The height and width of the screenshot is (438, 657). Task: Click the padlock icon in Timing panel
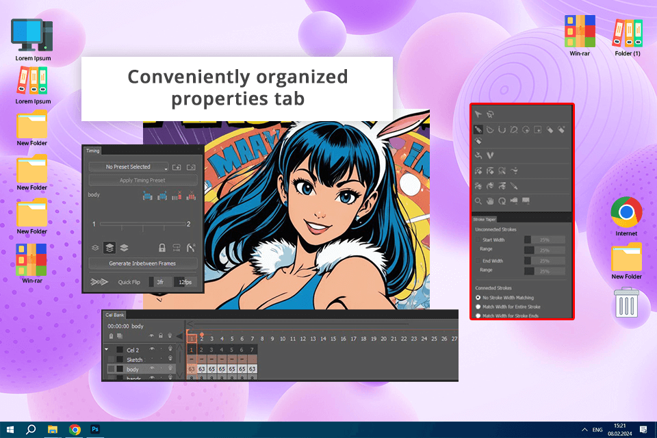162,248
